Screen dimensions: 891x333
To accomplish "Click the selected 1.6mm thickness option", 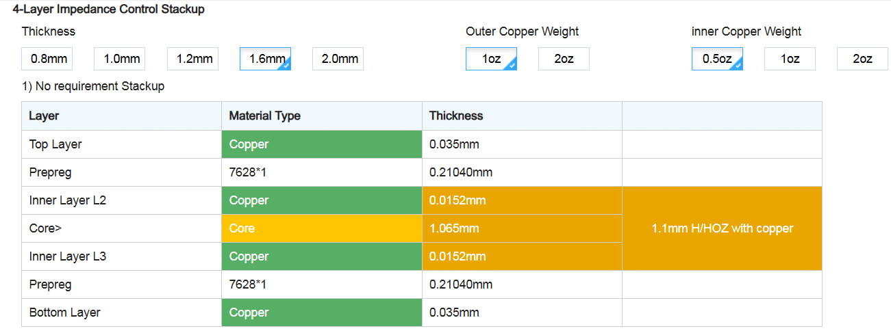I will click(266, 59).
